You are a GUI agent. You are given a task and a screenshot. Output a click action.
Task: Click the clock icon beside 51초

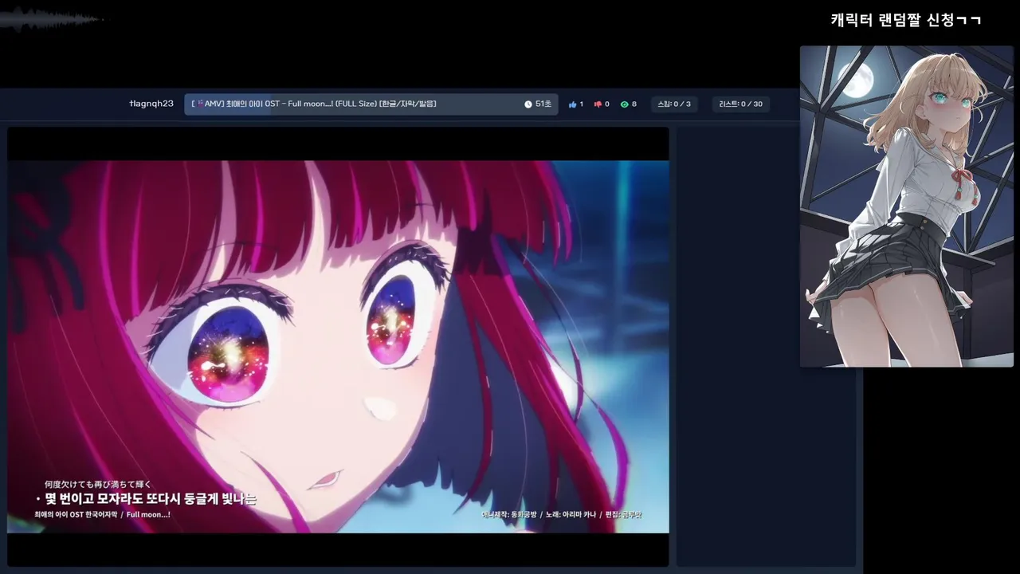(528, 104)
